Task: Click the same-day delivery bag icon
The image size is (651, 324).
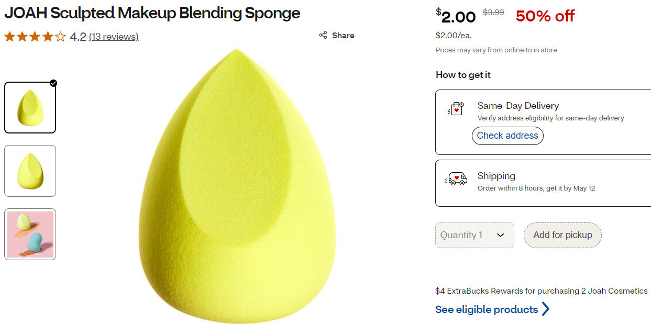Action: 456,109
